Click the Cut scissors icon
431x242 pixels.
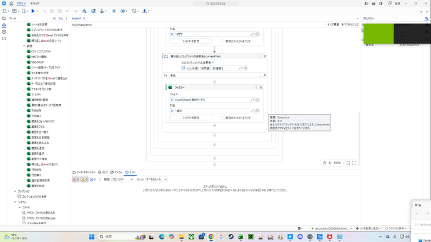(x=44, y=11)
